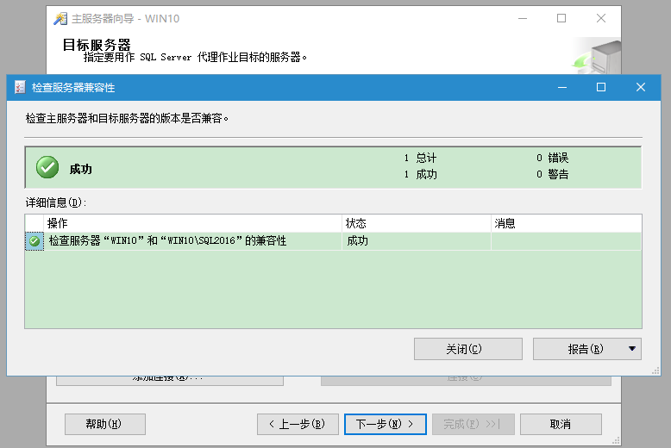Maximize the 主服务器向导 wizard window
The height and width of the screenshot is (448, 671).
point(561,18)
